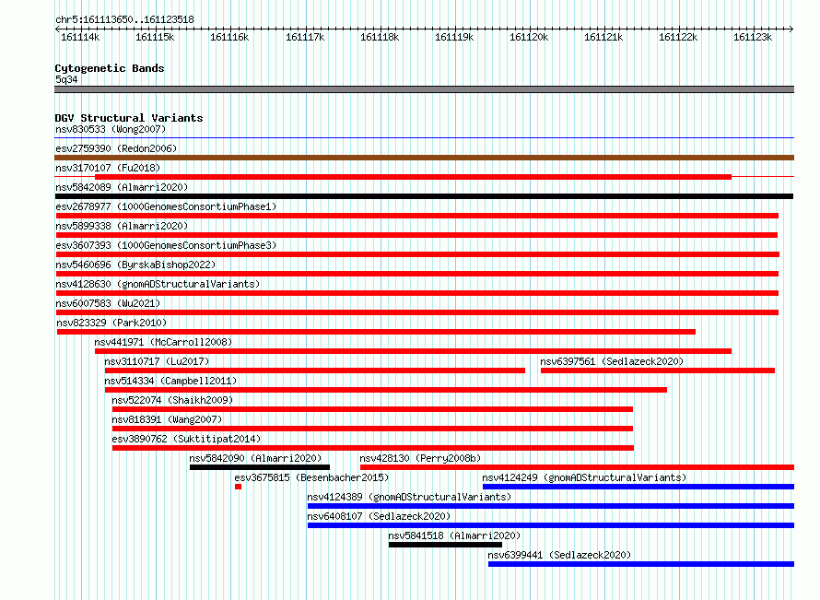Click the DGV Structural Variants track title
The height and width of the screenshot is (600, 820).
tap(129, 118)
